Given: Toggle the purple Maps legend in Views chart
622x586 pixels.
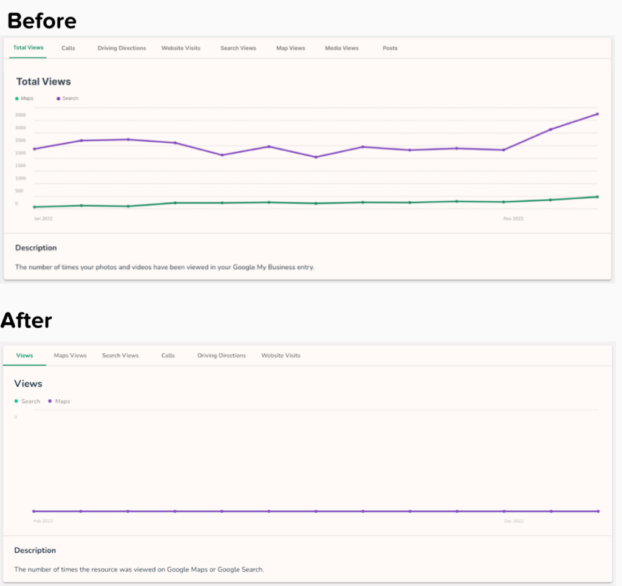Looking at the screenshot, I should (59, 401).
